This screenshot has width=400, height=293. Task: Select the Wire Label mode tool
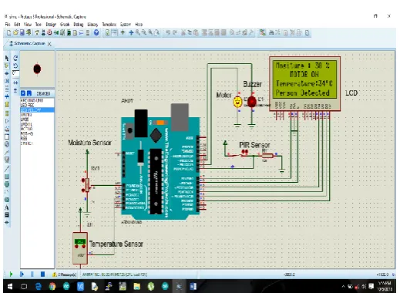pyautogui.click(x=7, y=81)
